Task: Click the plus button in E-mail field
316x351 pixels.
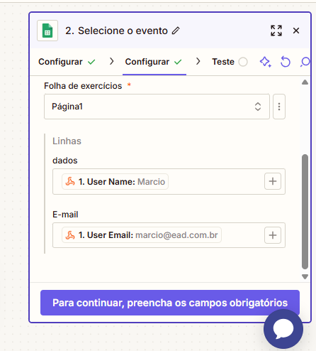Action: tap(273, 235)
